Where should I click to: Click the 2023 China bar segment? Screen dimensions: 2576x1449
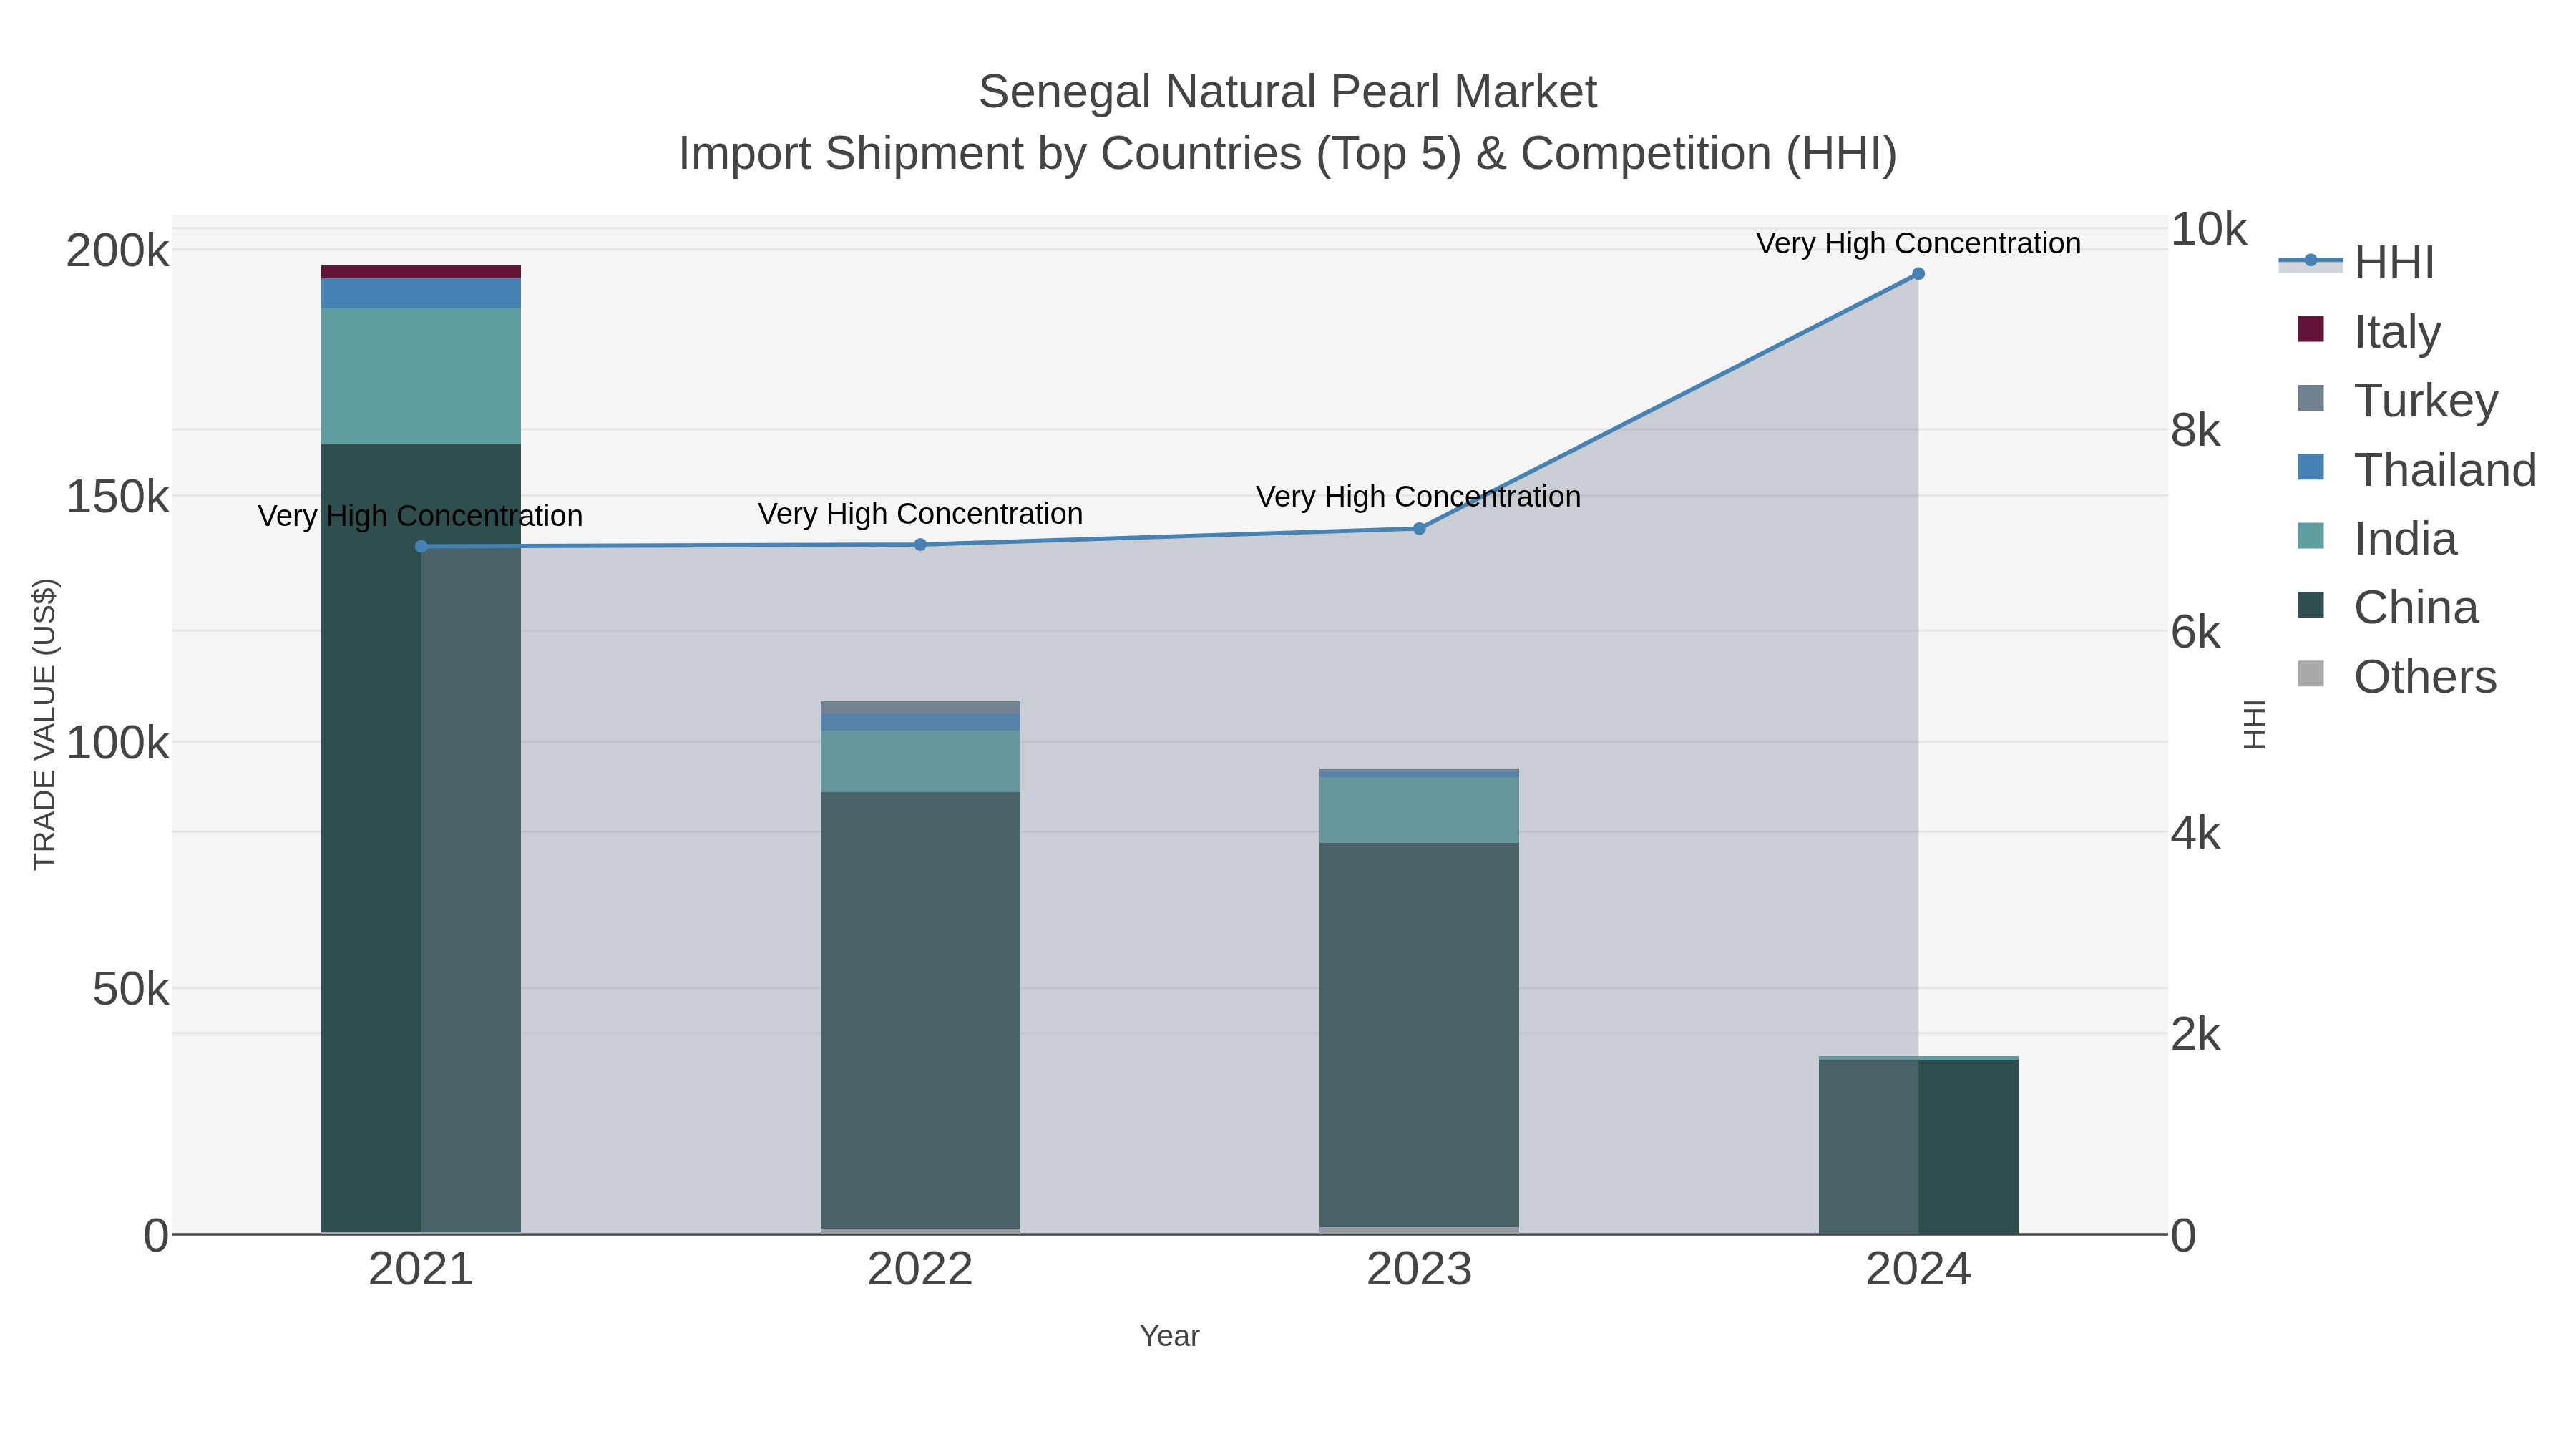(x=1419, y=1035)
